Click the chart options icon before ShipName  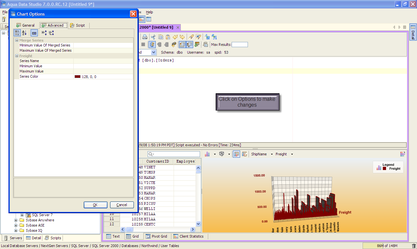(x=244, y=154)
